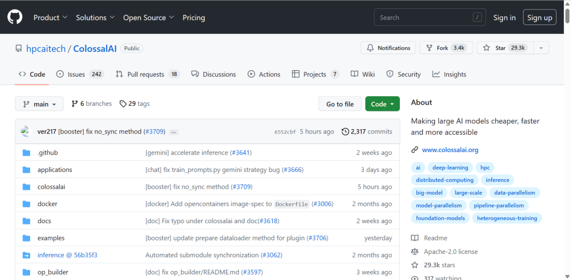
Task: Click the tag icon next to 29 tags
Action: click(x=123, y=104)
